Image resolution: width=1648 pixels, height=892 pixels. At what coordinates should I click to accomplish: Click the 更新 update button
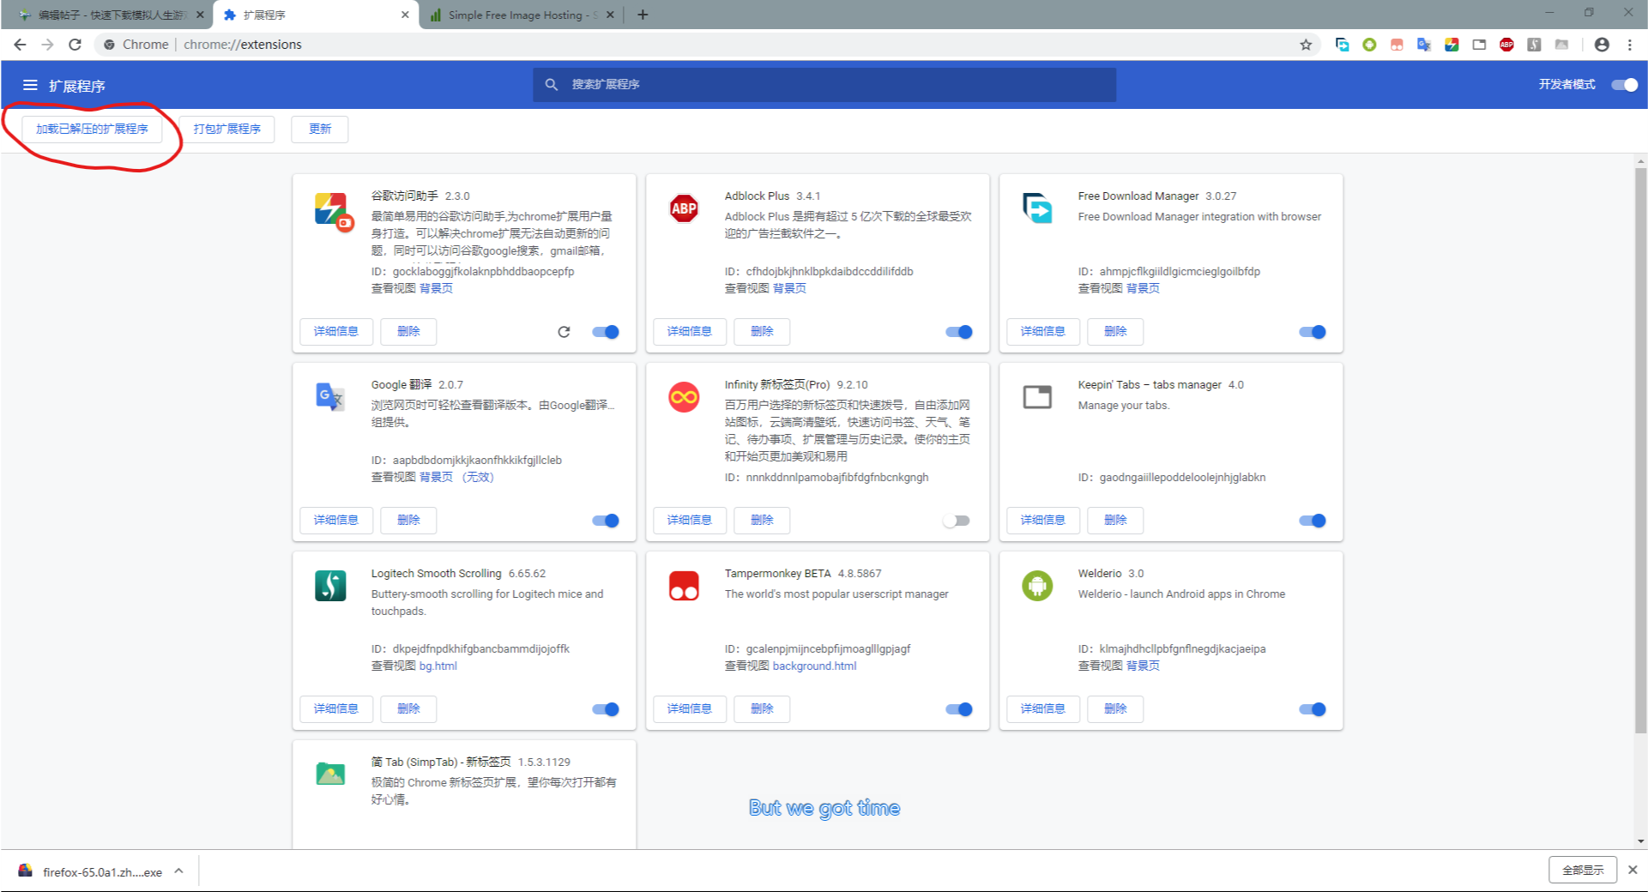tap(320, 130)
